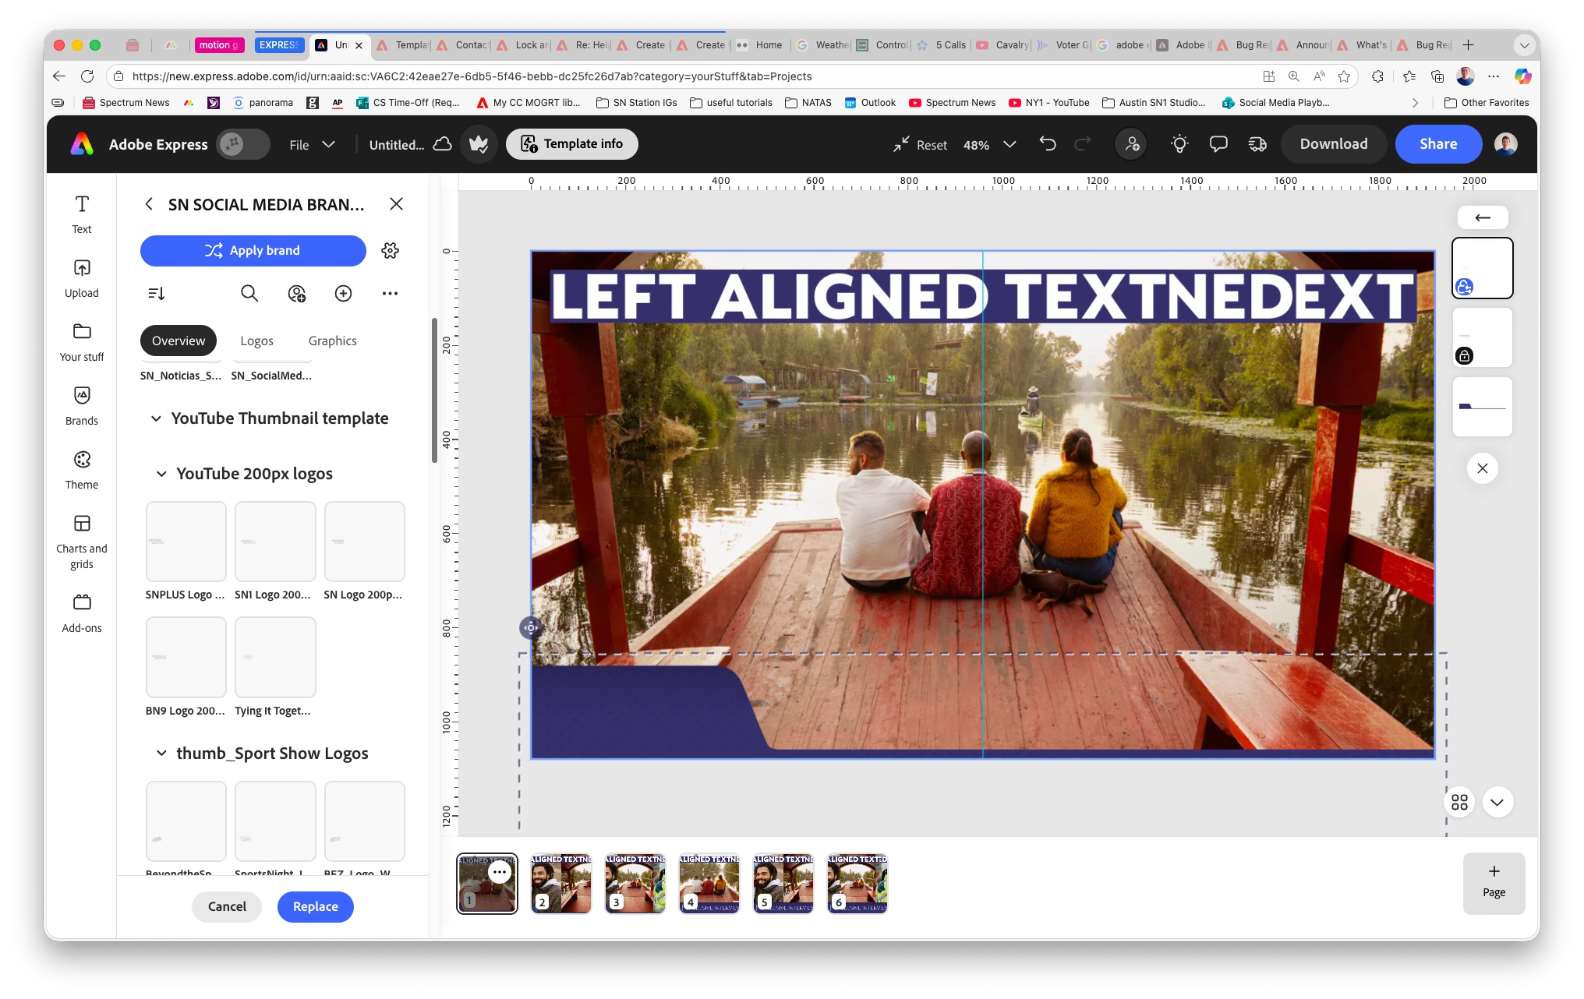Open the Upload panel
The height and width of the screenshot is (999, 1584).
[x=82, y=277]
